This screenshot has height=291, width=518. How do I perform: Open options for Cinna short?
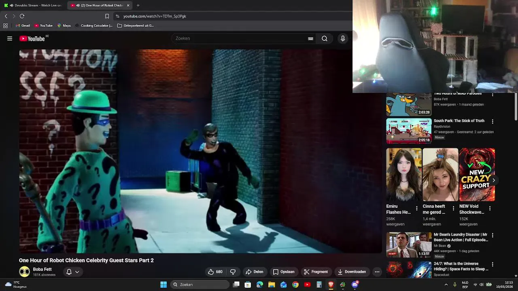pyautogui.click(x=453, y=209)
